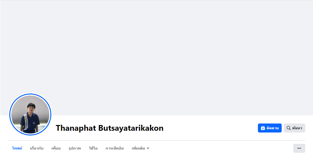This screenshot has height=155, width=313.
Task: Click the small caret arrow after เพิ่มเติม
Action: 148,148
